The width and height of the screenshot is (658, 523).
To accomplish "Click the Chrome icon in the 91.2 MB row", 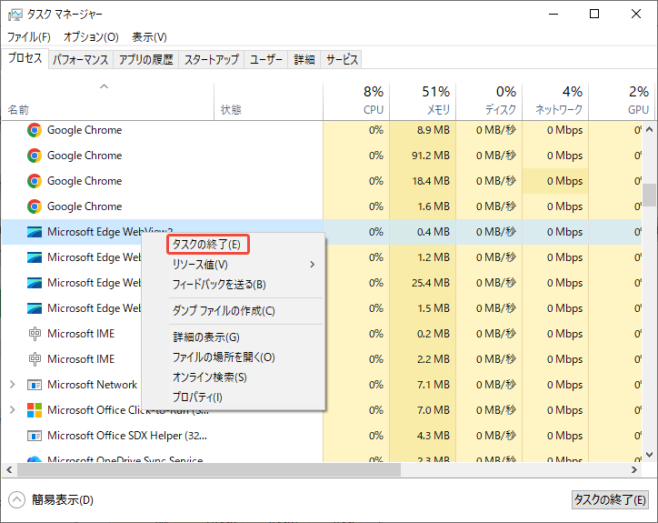I will (x=35, y=156).
